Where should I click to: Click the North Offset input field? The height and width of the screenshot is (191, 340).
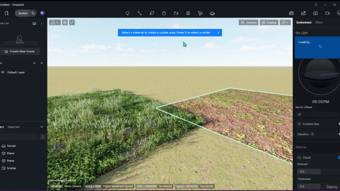[318, 115]
